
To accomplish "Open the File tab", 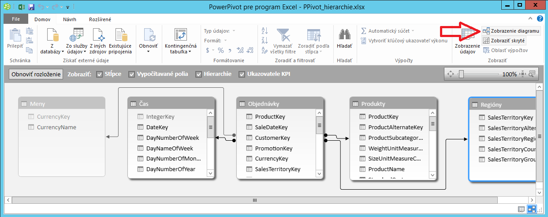I will click(x=16, y=19).
